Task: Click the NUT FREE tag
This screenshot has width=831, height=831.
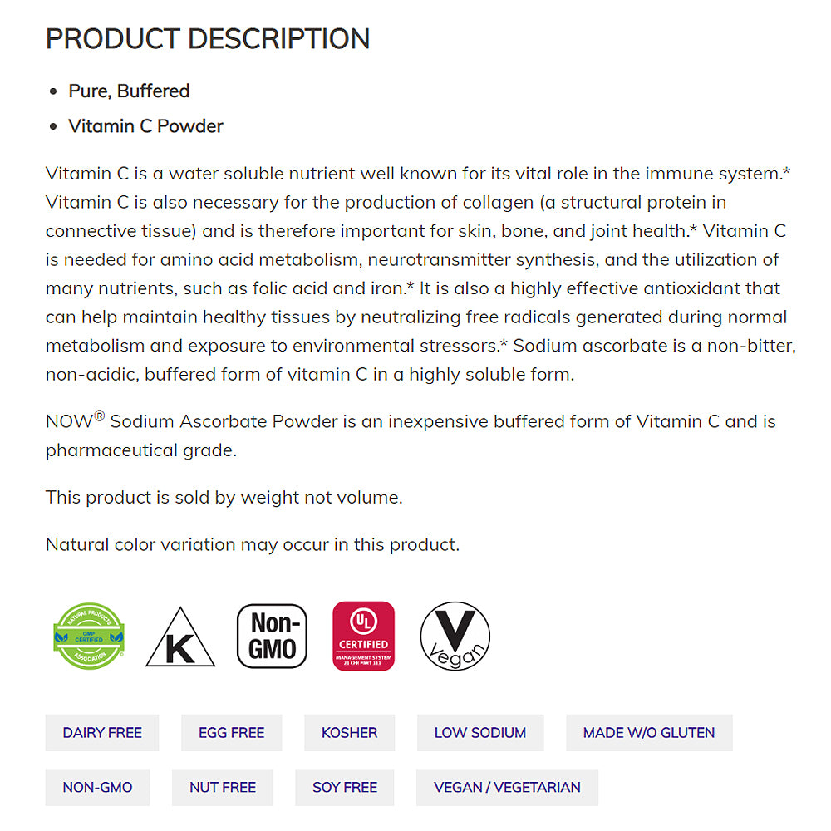Action: click(x=223, y=787)
